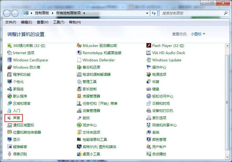Open the 位置和其他传感器 link
This screenshot has height=162, width=232.
tap(27, 132)
